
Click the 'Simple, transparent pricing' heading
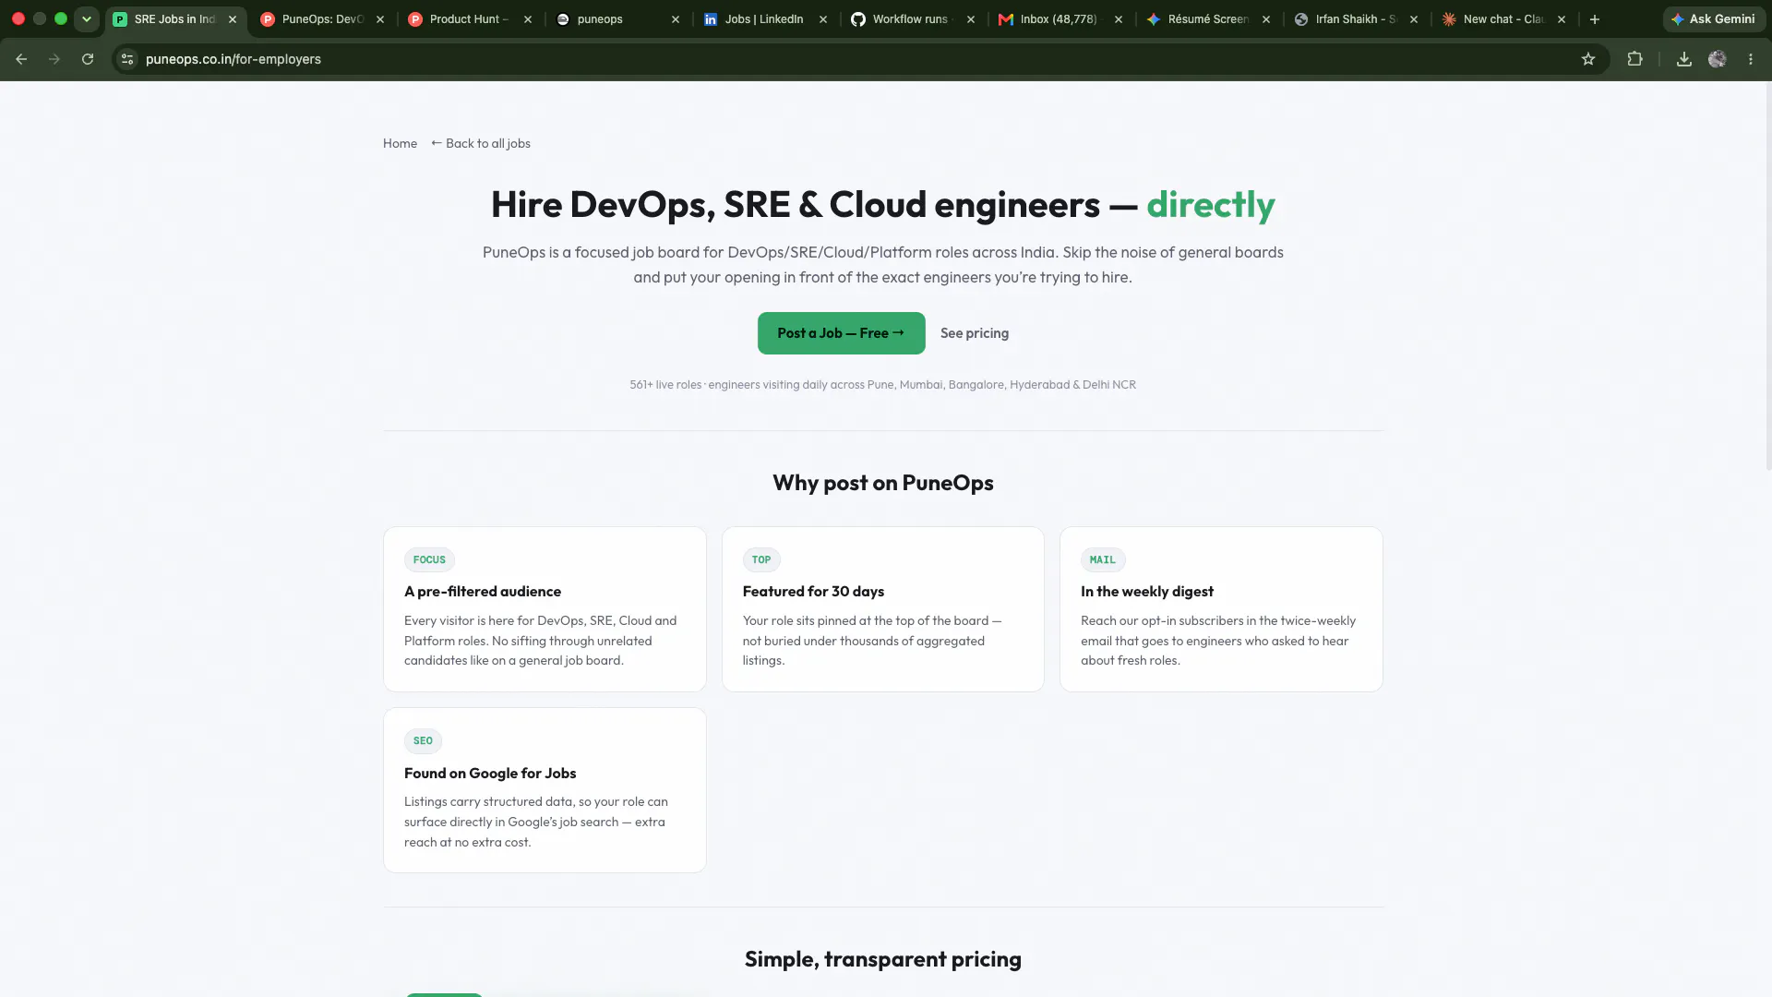tap(883, 959)
